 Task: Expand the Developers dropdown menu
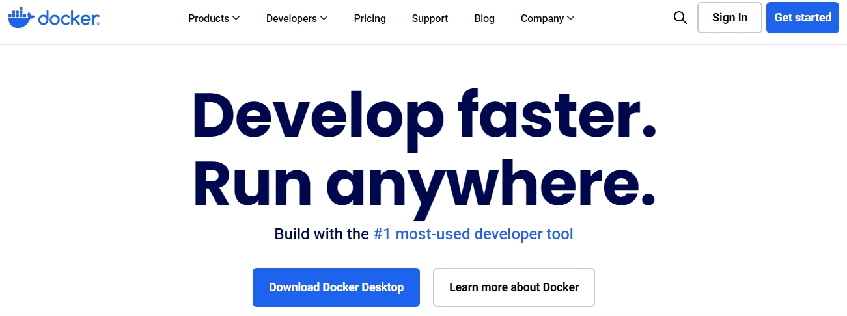(x=297, y=18)
